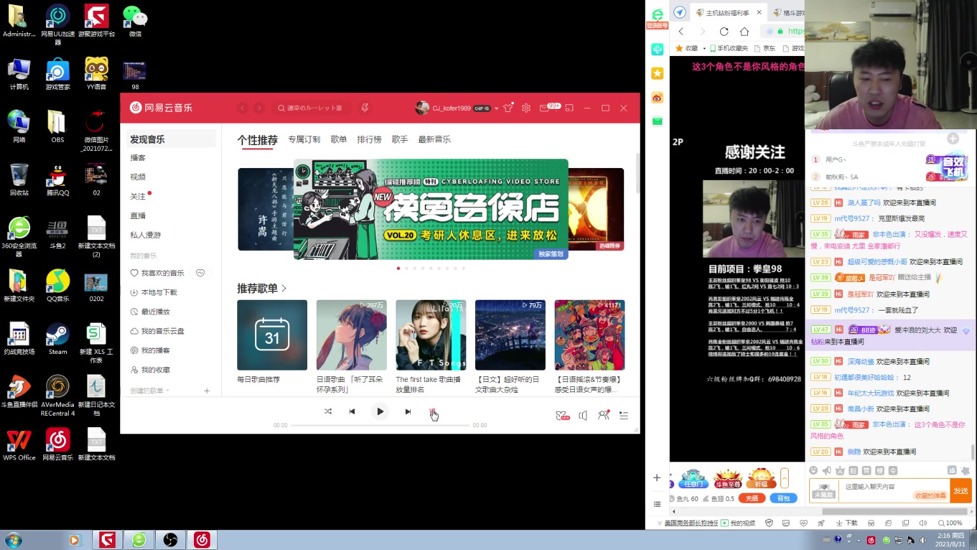Go back with the NetEase navigation arrow
Viewport: 977px width, 550px height.
(242, 108)
